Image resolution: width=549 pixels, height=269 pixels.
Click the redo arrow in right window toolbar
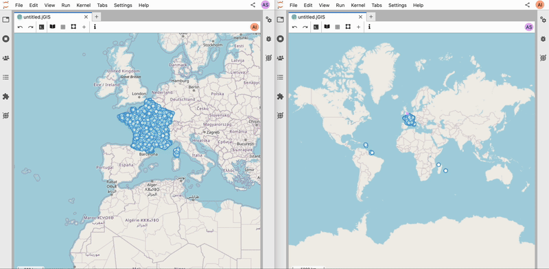(305, 27)
